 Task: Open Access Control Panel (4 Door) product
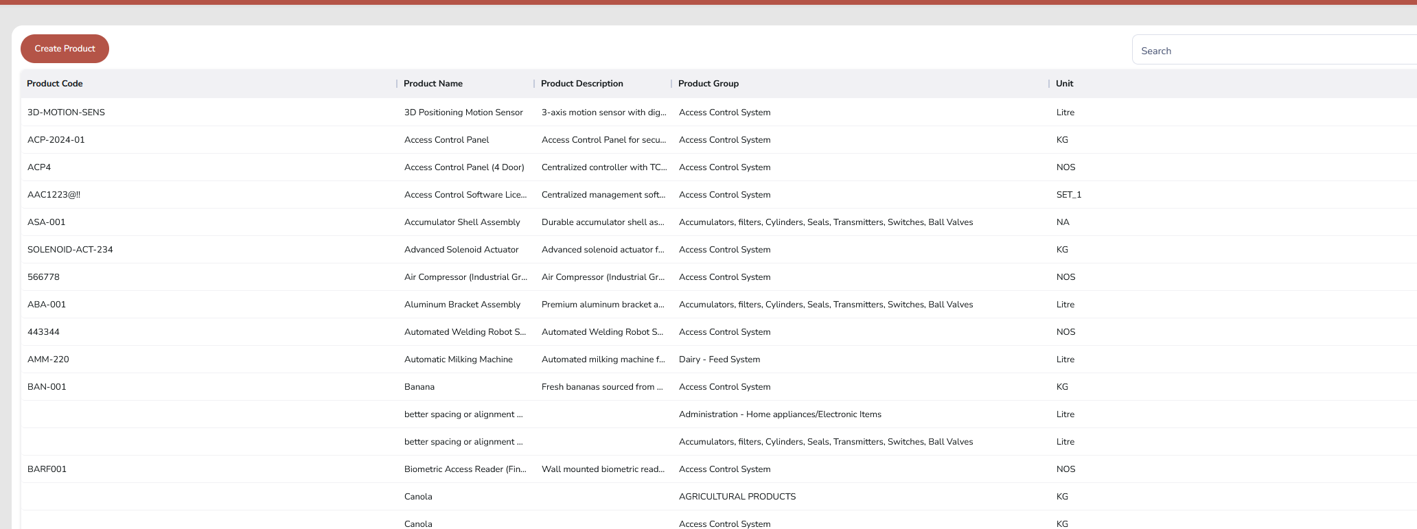click(464, 167)
